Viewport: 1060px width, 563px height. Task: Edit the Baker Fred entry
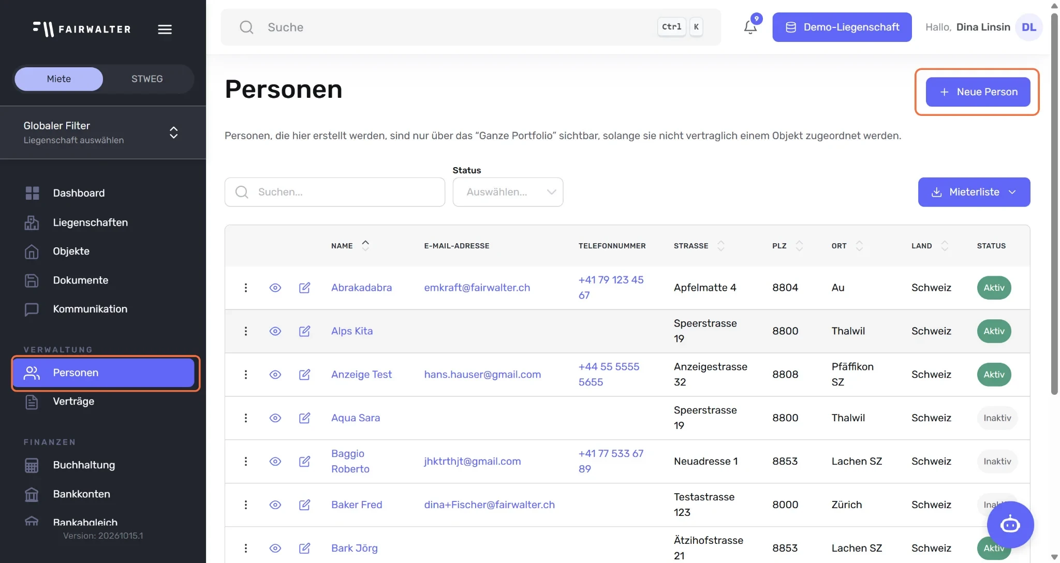click(x=304, y=505)
